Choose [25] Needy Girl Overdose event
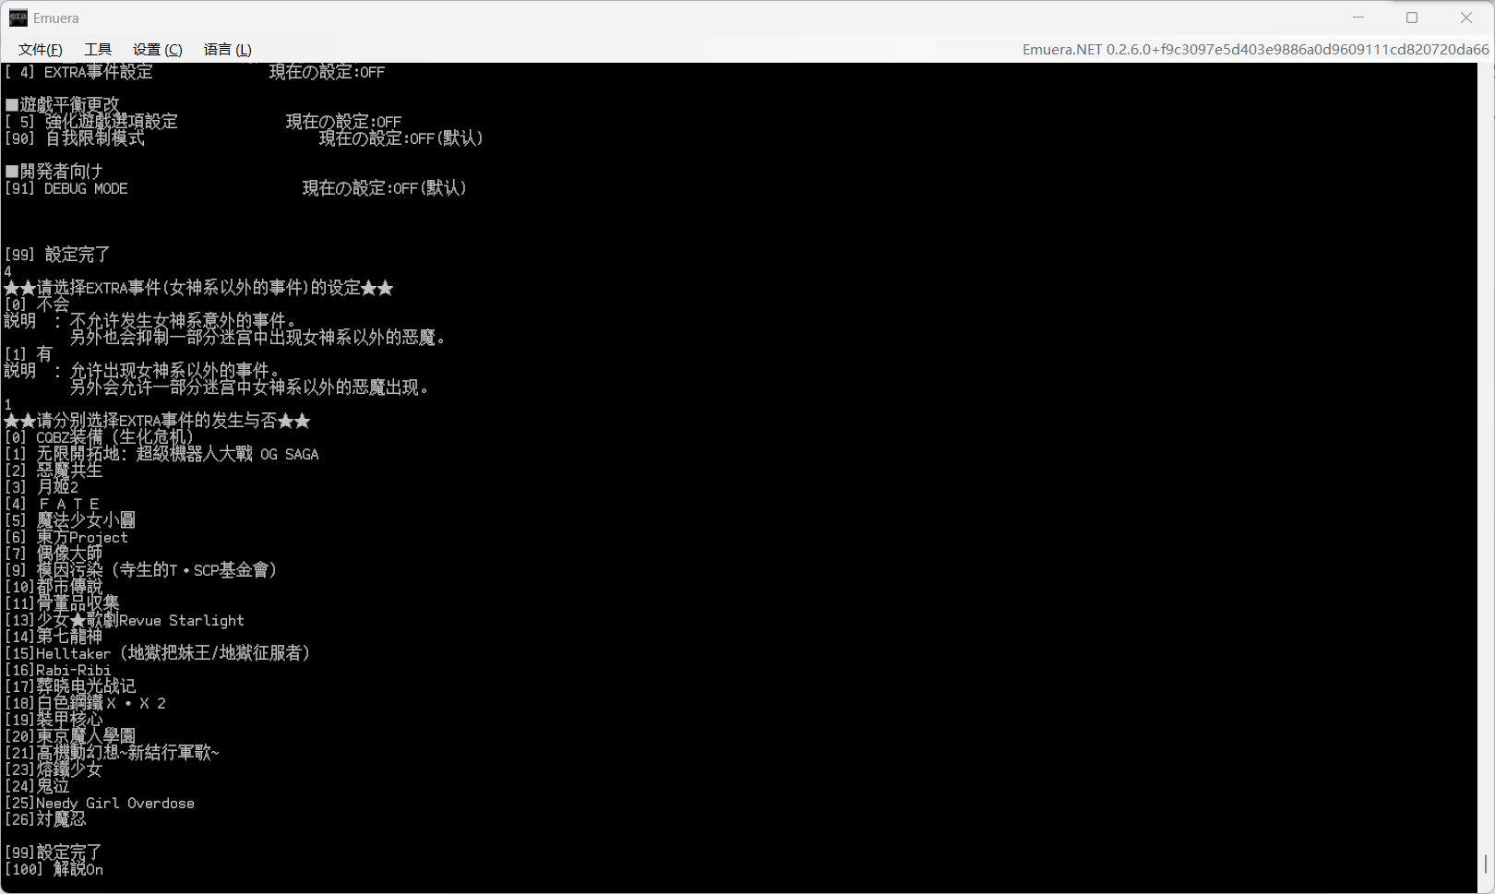1495x894 pixels. click(100, 803)
